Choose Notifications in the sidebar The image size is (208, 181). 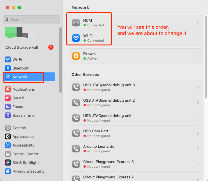click(29, 89)
